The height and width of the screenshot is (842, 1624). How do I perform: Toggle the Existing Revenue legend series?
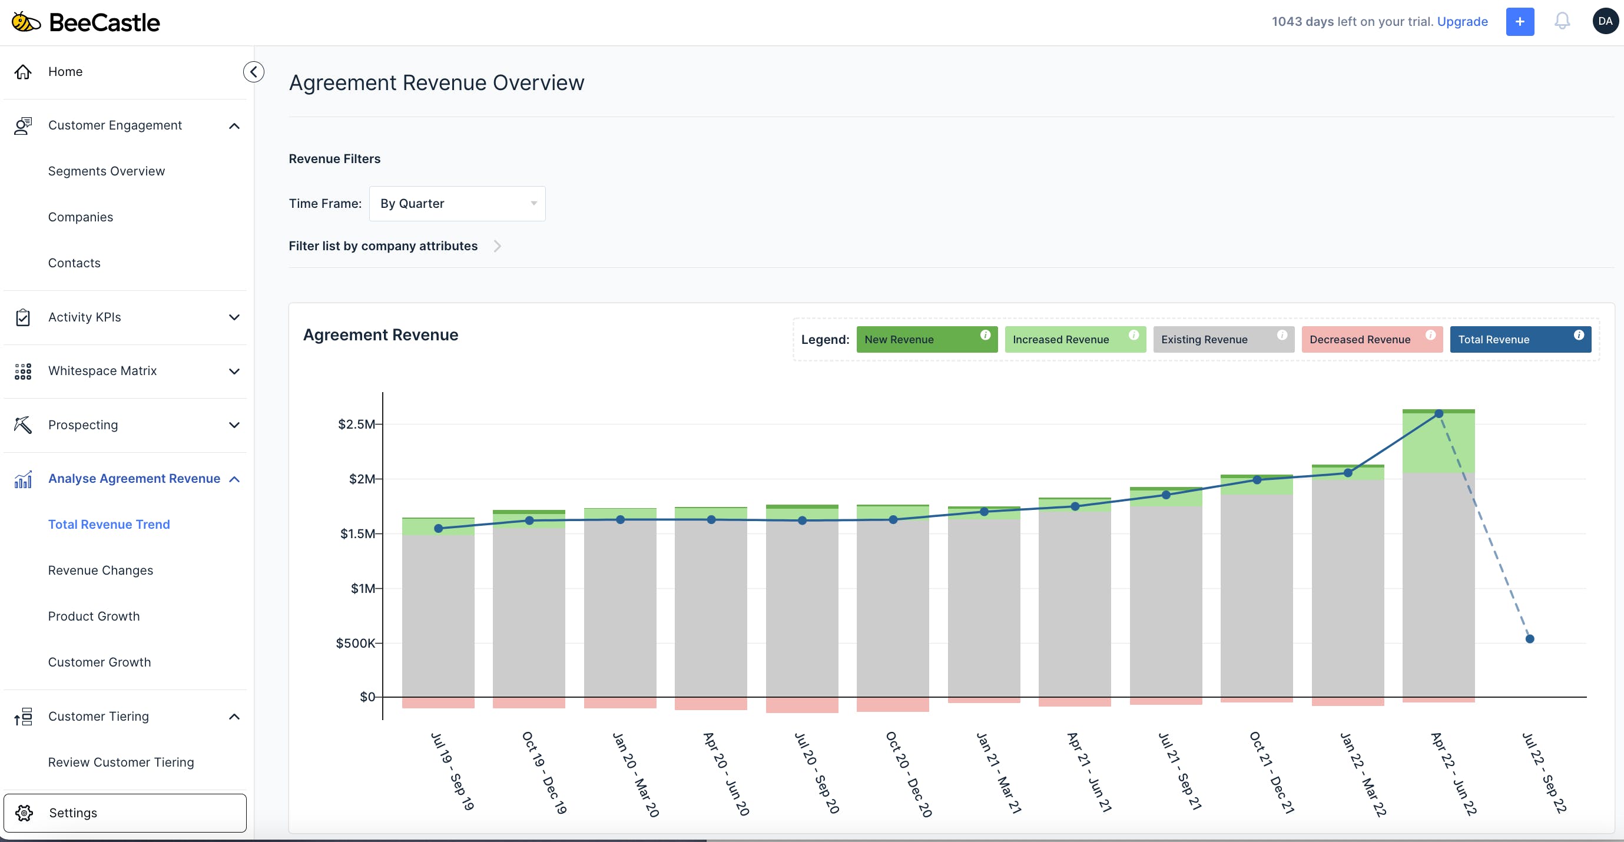pyautogui.click(x=1204, y=340)
